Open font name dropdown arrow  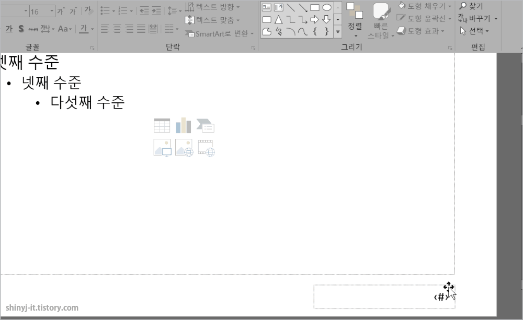click(x=26, y=11)
